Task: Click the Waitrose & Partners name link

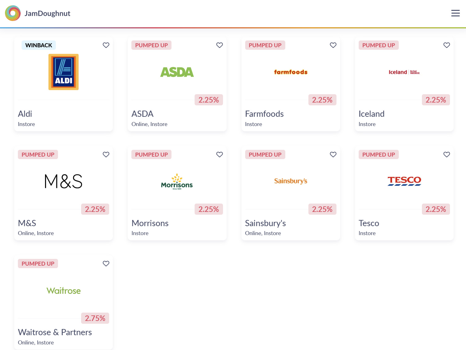Action: coord(55,332)
